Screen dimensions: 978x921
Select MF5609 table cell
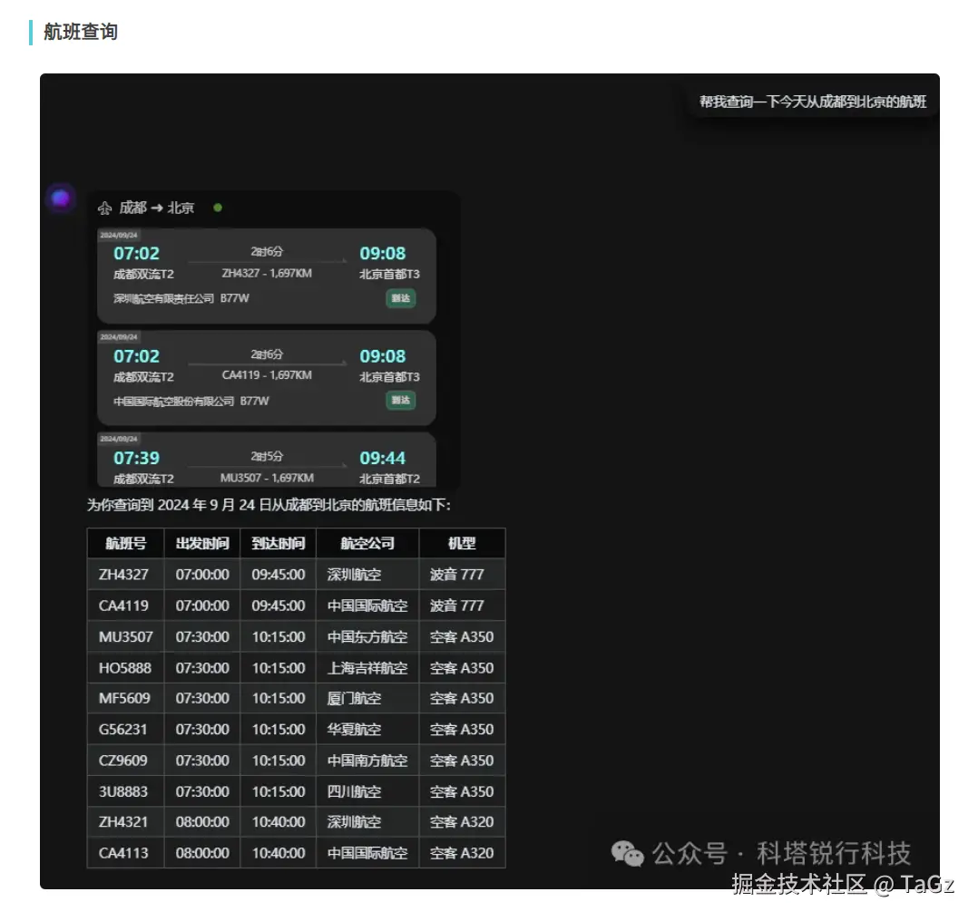tap(125, 699)
